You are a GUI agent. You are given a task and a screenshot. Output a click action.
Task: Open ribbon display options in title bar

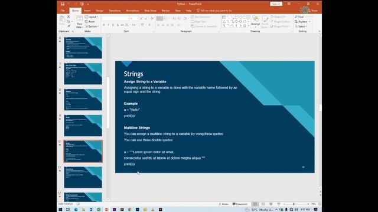point(289,4)
